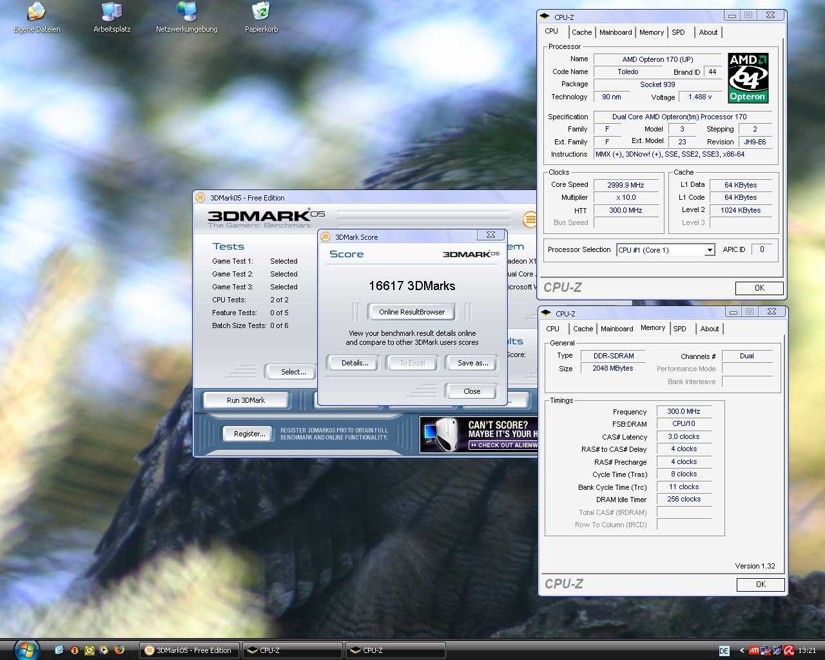Screen dimensions: 825x660
Task: Switch to first CPU-Z taskbar button
Action: click(x=293, y=650)
